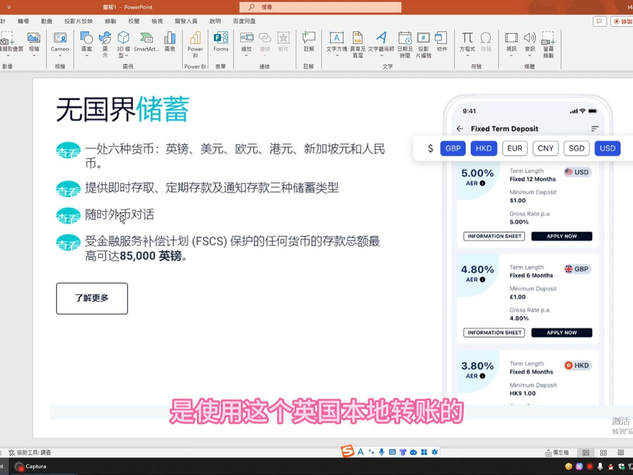Toggle the EUR currency filter chip
633x475 pixels.
pos(515,148)
